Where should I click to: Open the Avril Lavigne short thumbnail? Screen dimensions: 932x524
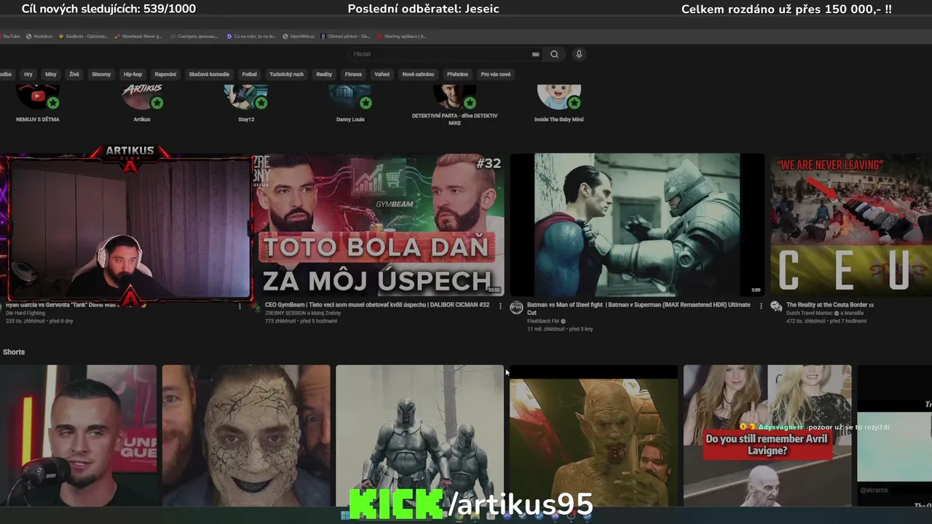(767, 435)
